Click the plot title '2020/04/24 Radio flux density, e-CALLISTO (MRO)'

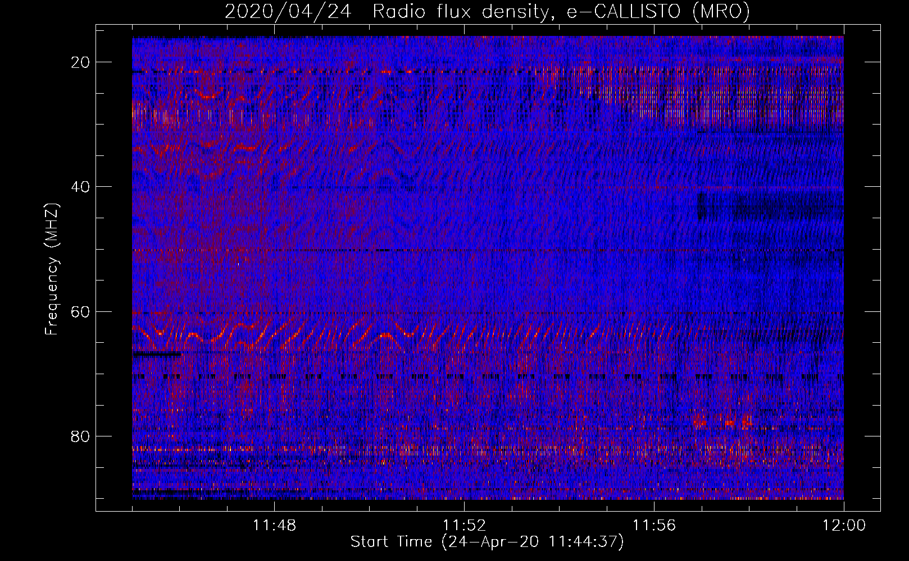[x=487, y=11]
